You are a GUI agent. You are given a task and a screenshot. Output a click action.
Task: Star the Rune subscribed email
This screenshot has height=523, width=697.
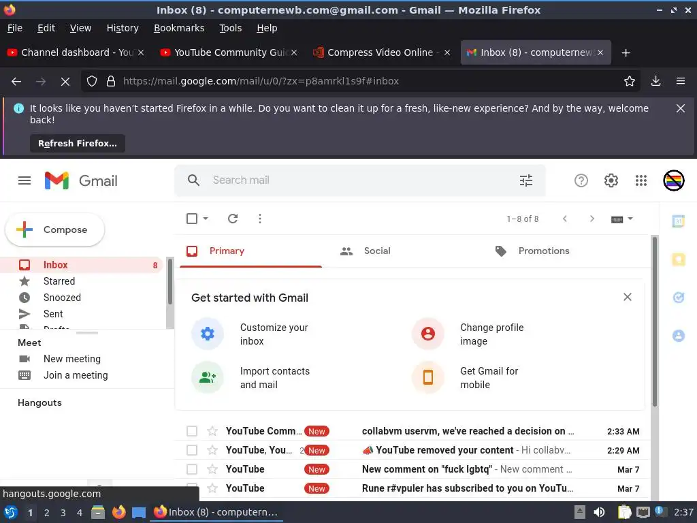pos(212,488)
